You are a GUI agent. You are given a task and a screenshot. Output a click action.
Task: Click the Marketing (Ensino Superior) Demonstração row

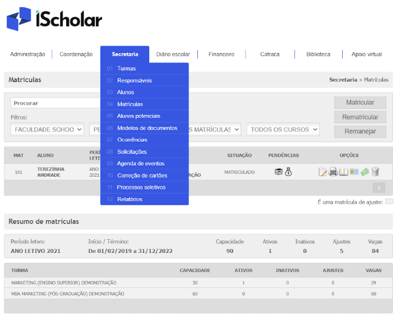tap(199, 283)
